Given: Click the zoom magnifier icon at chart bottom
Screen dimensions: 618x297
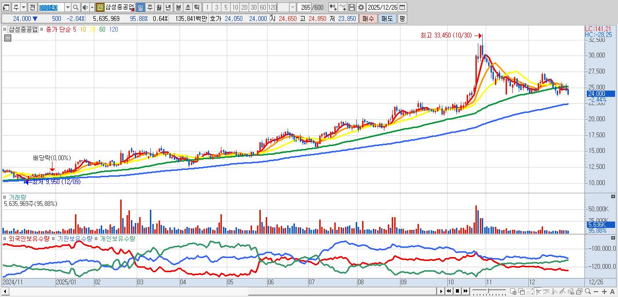Looking at the screenshot, I should coord(588,291).
